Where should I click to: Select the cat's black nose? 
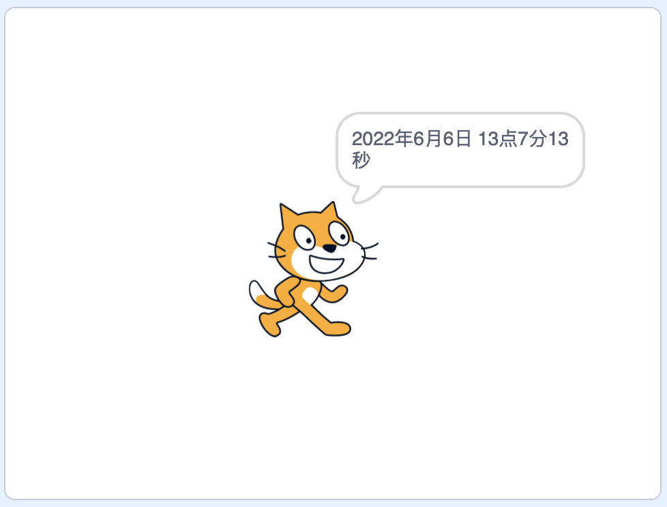(x=329, y=248)
